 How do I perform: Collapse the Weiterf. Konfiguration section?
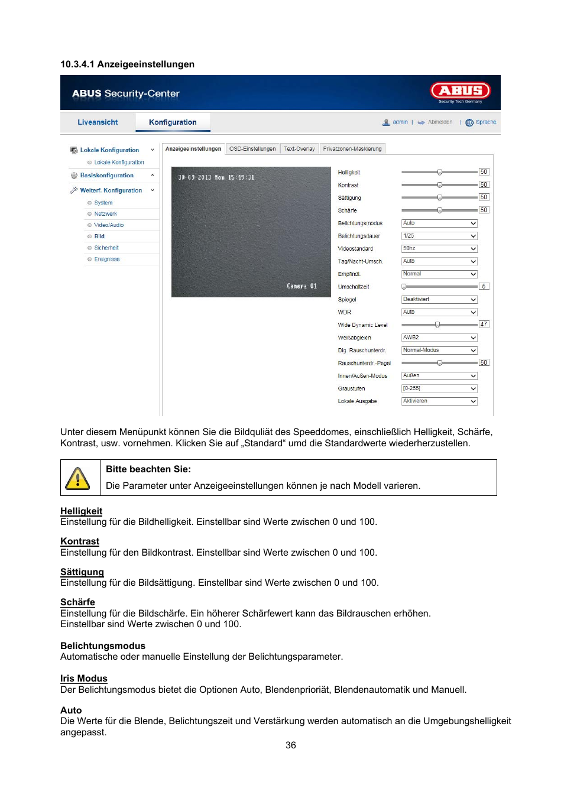pos(153,190)
